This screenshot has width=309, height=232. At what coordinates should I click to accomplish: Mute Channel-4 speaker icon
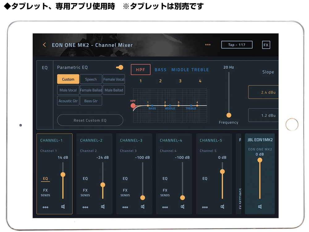click(x=183, y=207)
